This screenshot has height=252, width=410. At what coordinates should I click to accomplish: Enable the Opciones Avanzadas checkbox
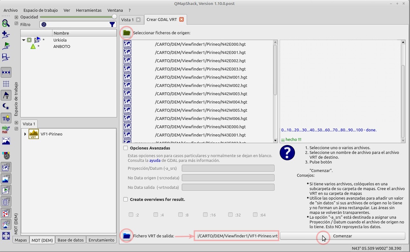126,148
